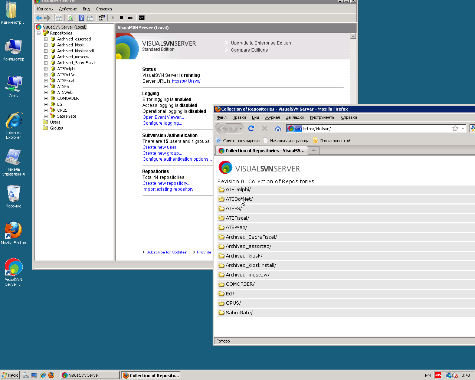Click the Firefox Back button
This screenshot has width=475, height=380.
click(222, 128)
